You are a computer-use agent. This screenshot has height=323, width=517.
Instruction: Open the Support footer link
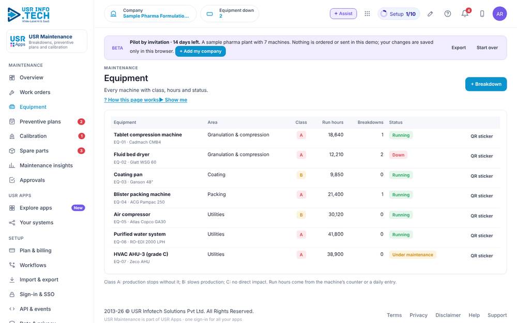pos(497,315)
